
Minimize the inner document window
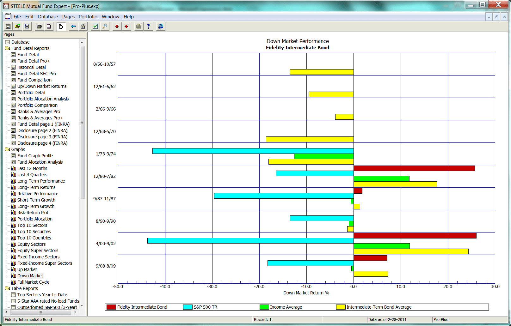point(489,17)
